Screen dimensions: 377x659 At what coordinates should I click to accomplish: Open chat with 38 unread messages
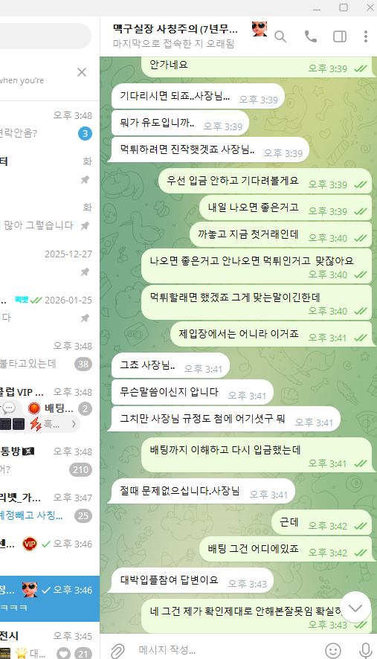point(50,355)
